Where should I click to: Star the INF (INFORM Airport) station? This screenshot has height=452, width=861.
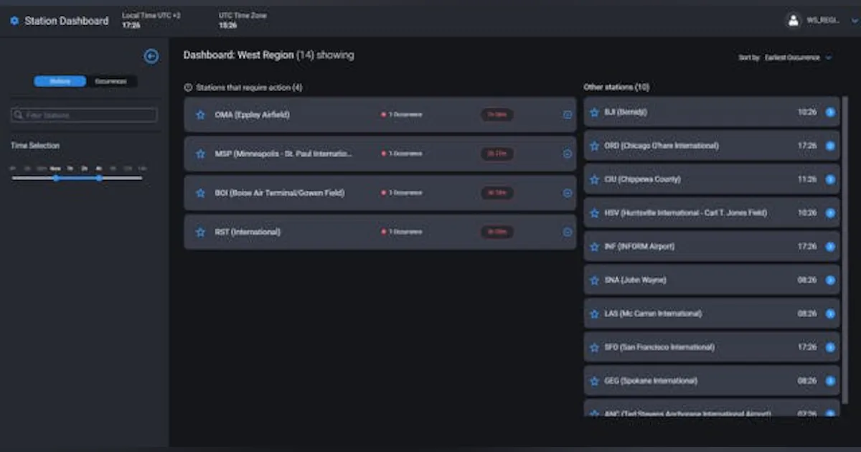[594, 247]
